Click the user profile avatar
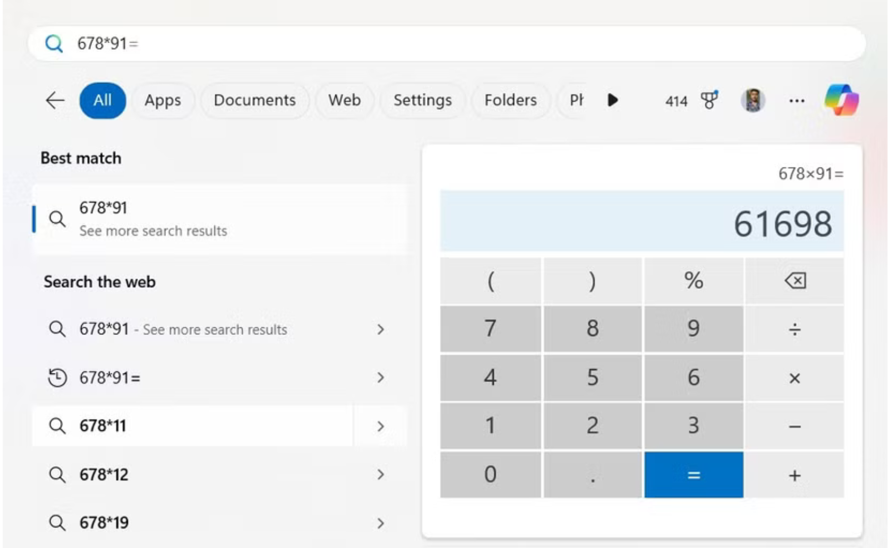Viewport: 888px width, 548px height. tap(753, 100)
